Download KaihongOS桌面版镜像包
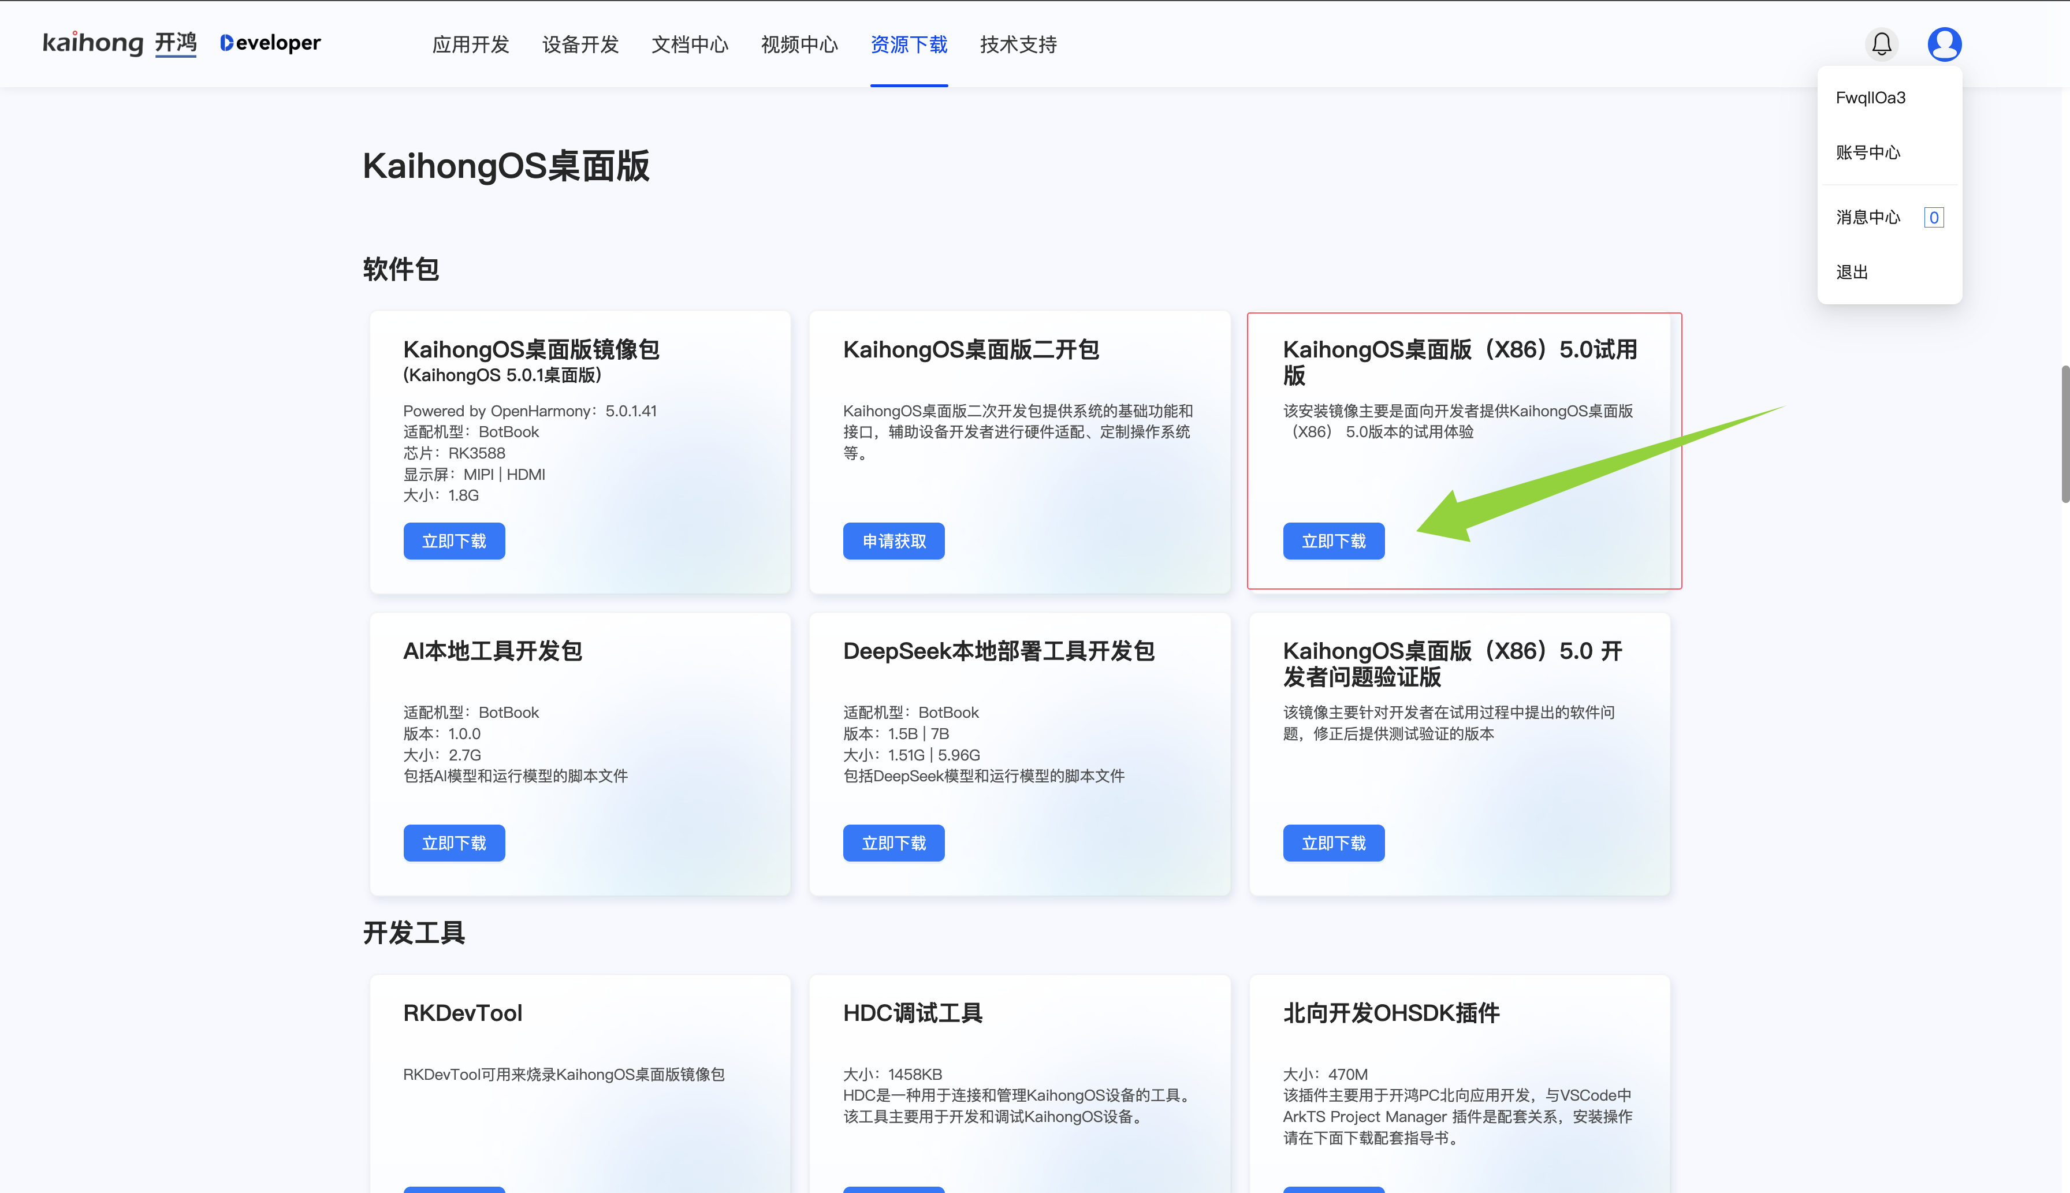Screen dimensions: 2070x1193 tap(454, 541)
